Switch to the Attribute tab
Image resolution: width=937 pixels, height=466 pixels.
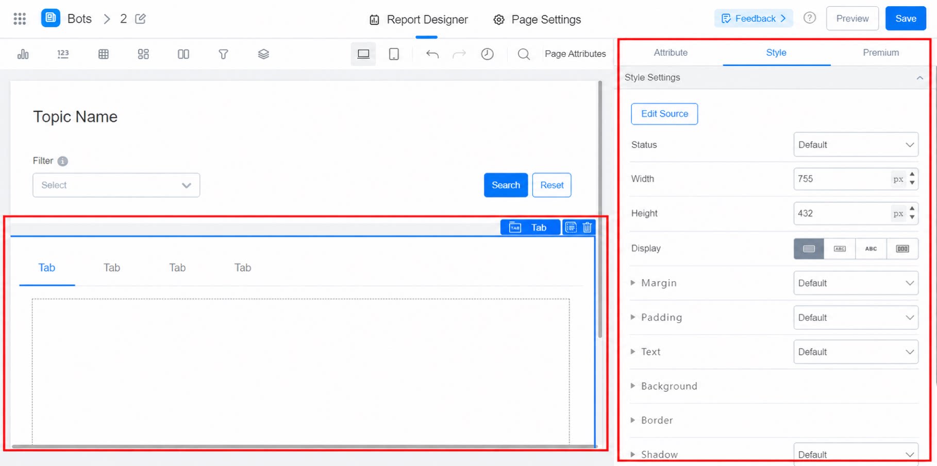671,53
